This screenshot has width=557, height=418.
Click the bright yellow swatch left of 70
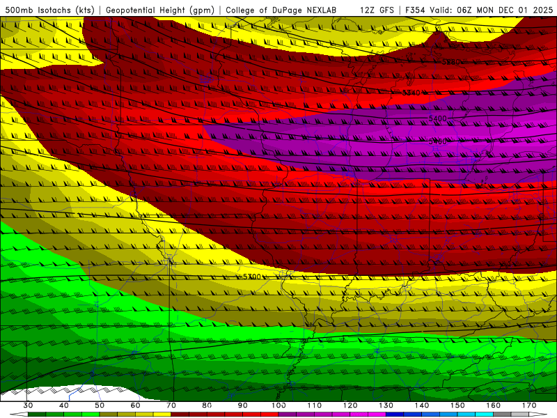click(x=162, y=415)
